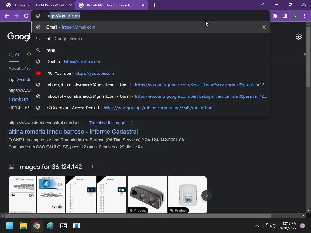Open the Chrome three-dot menu

coord(304,16)
